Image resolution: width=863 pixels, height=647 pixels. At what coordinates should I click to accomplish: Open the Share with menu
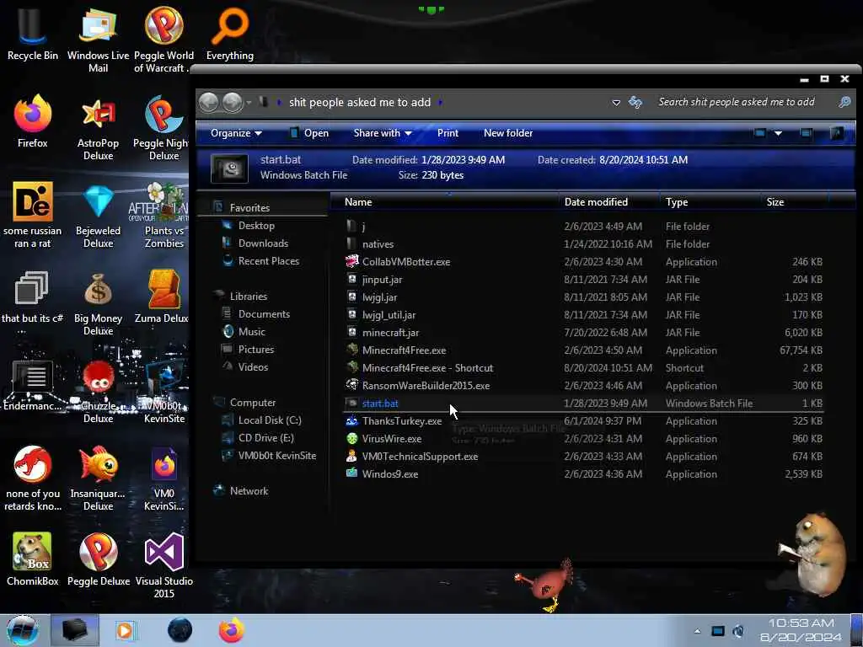pos(383,133)
